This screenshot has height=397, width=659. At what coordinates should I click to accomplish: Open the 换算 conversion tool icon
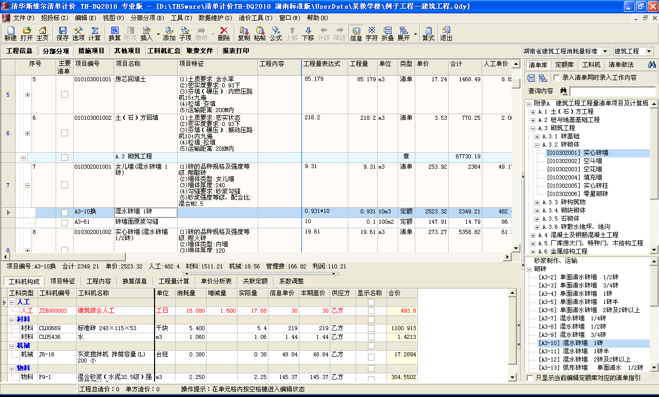click(114, 34)
